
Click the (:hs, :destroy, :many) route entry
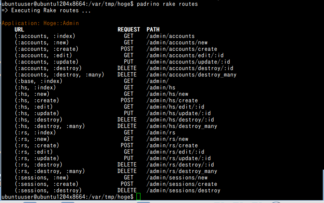coord(50,126)
